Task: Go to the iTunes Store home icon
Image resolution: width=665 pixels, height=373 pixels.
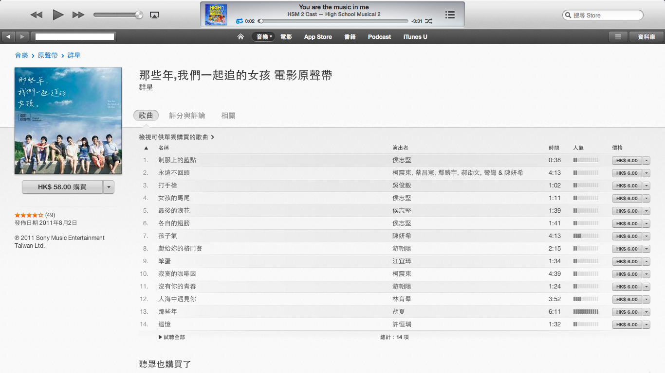Action: [x=240, y=37]
